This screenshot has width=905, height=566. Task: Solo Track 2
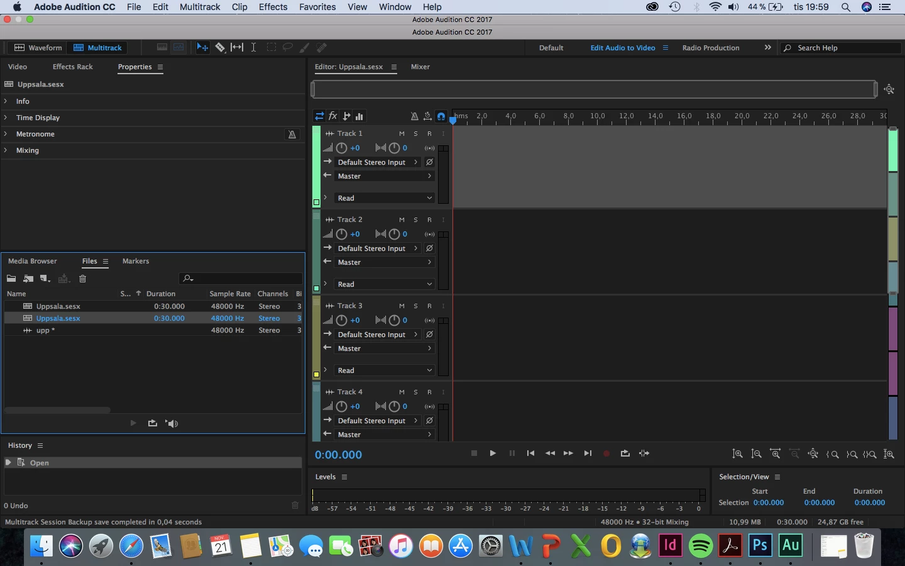[x=415, y=219]
